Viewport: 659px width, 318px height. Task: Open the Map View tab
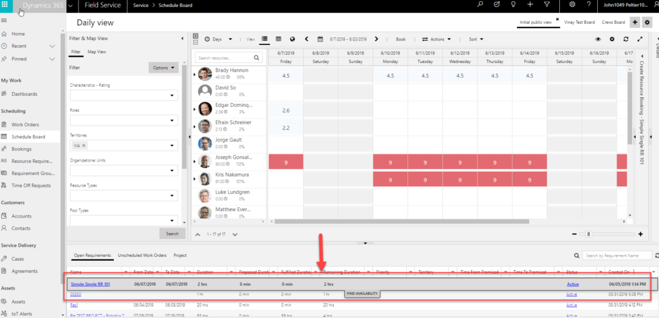(97, 51)
